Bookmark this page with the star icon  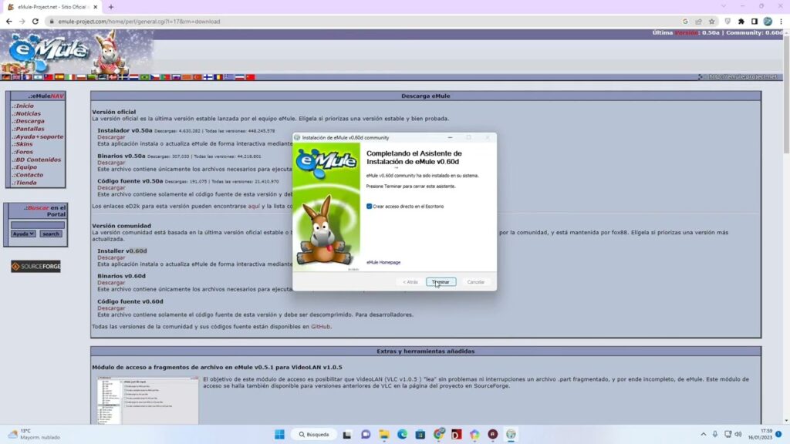[711, 22]
